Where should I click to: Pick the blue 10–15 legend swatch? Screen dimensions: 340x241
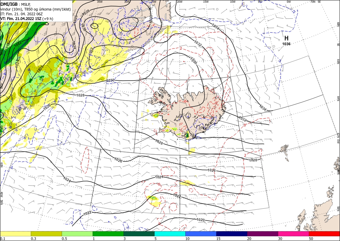[x=201, y=234]
